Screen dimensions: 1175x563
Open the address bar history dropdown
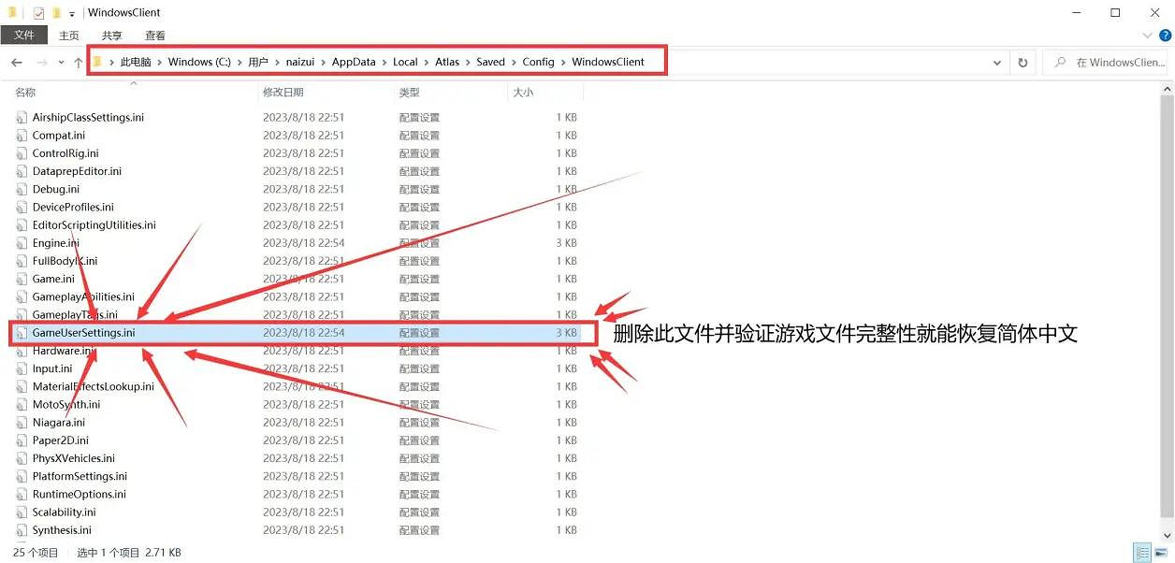click(998, 62)
